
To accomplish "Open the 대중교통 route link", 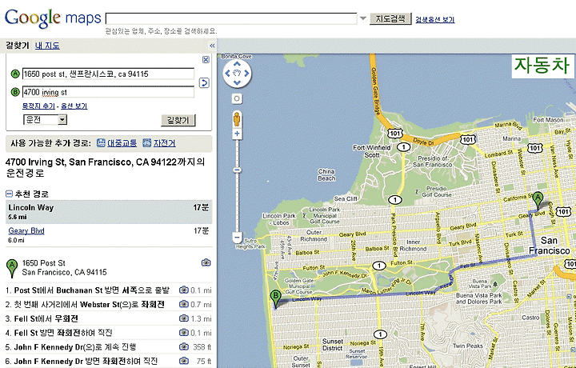I will (x=122, y=143).
